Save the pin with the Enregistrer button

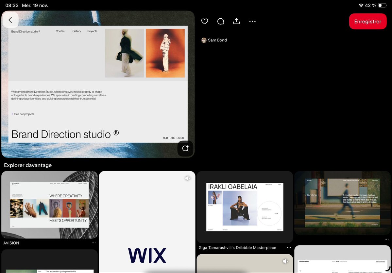(367, 21)
